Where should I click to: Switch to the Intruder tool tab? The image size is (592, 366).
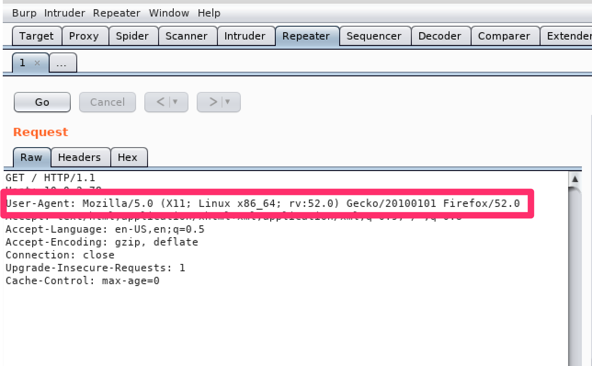point(245,36)
